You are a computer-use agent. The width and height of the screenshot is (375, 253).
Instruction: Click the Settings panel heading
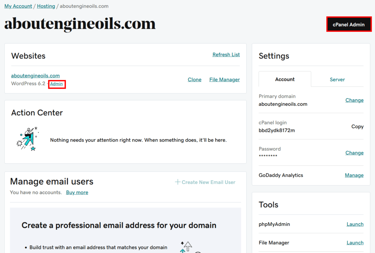(274, 56)
